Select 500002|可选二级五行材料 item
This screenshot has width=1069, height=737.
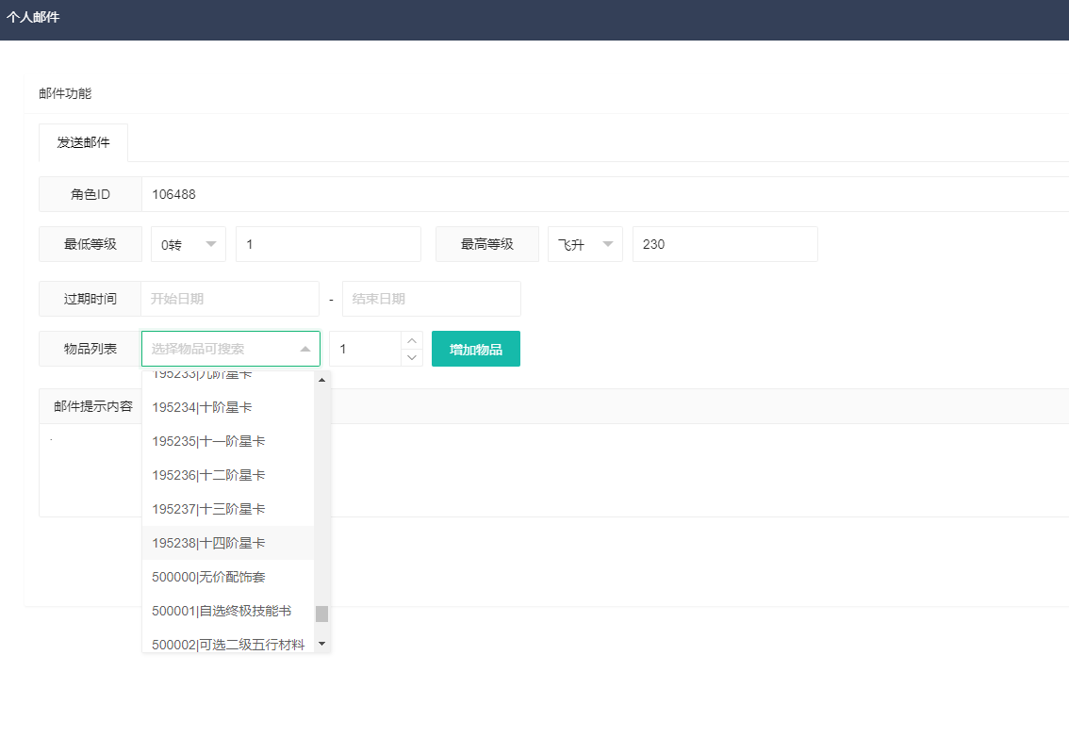coord(227,645)
